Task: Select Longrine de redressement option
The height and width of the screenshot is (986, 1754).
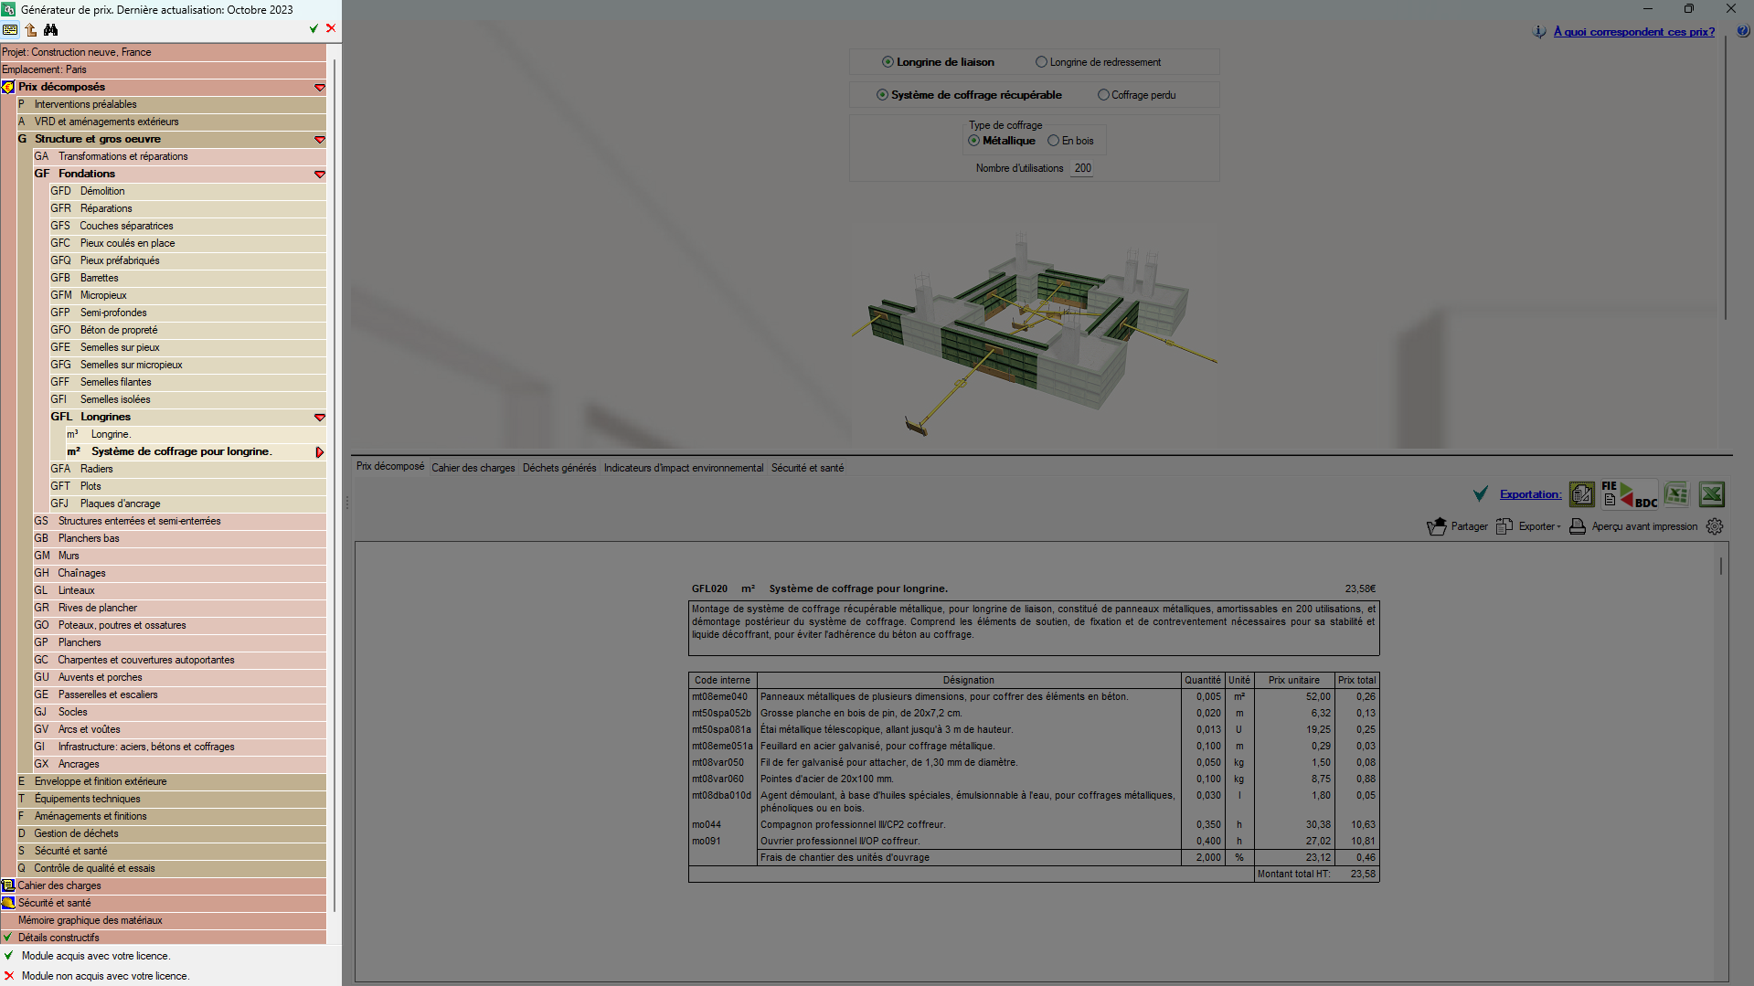Action: pos(1098,62)
